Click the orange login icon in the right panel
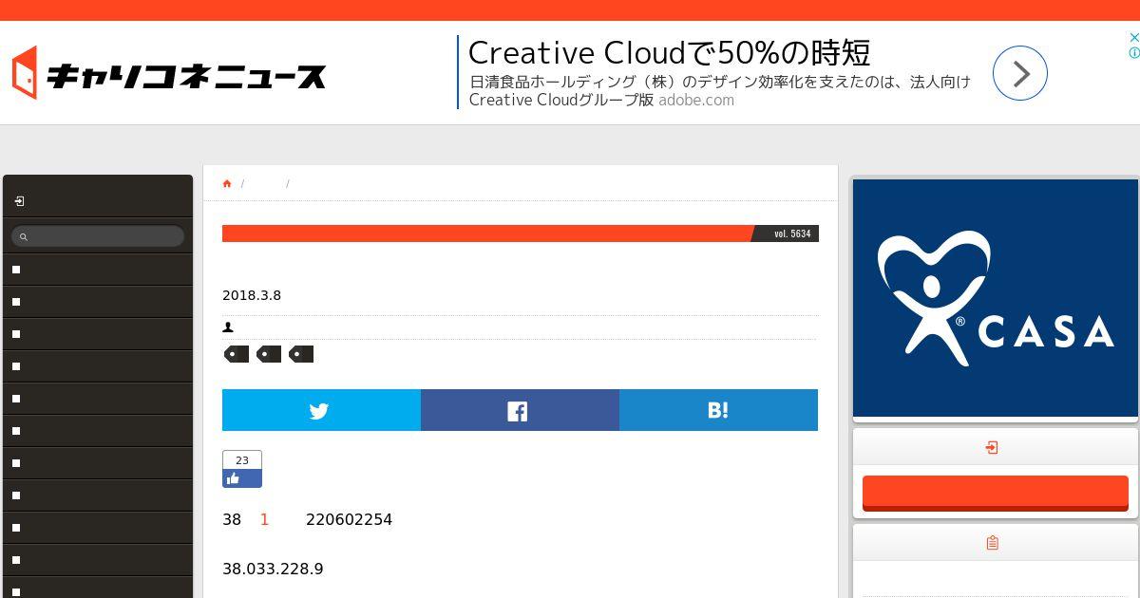The image size is (1140, 598). pyautogui.click(x=992, y=447)
